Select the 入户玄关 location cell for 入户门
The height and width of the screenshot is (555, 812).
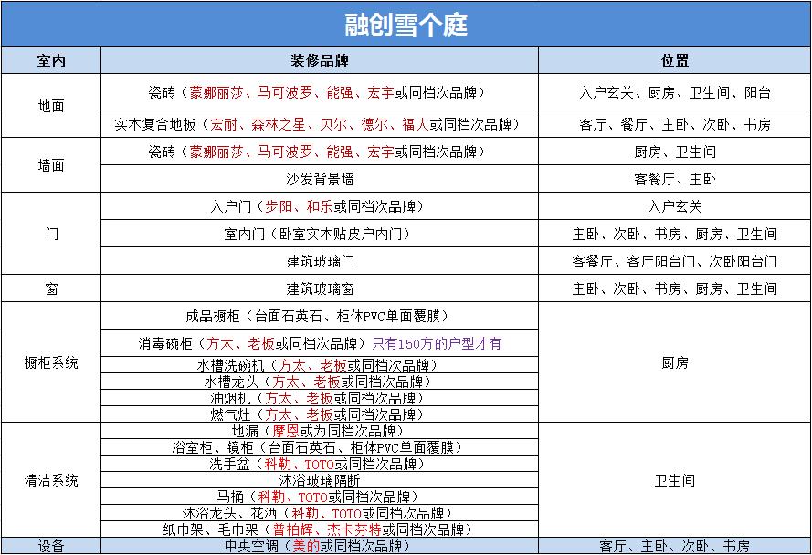[x=674, y=206]
